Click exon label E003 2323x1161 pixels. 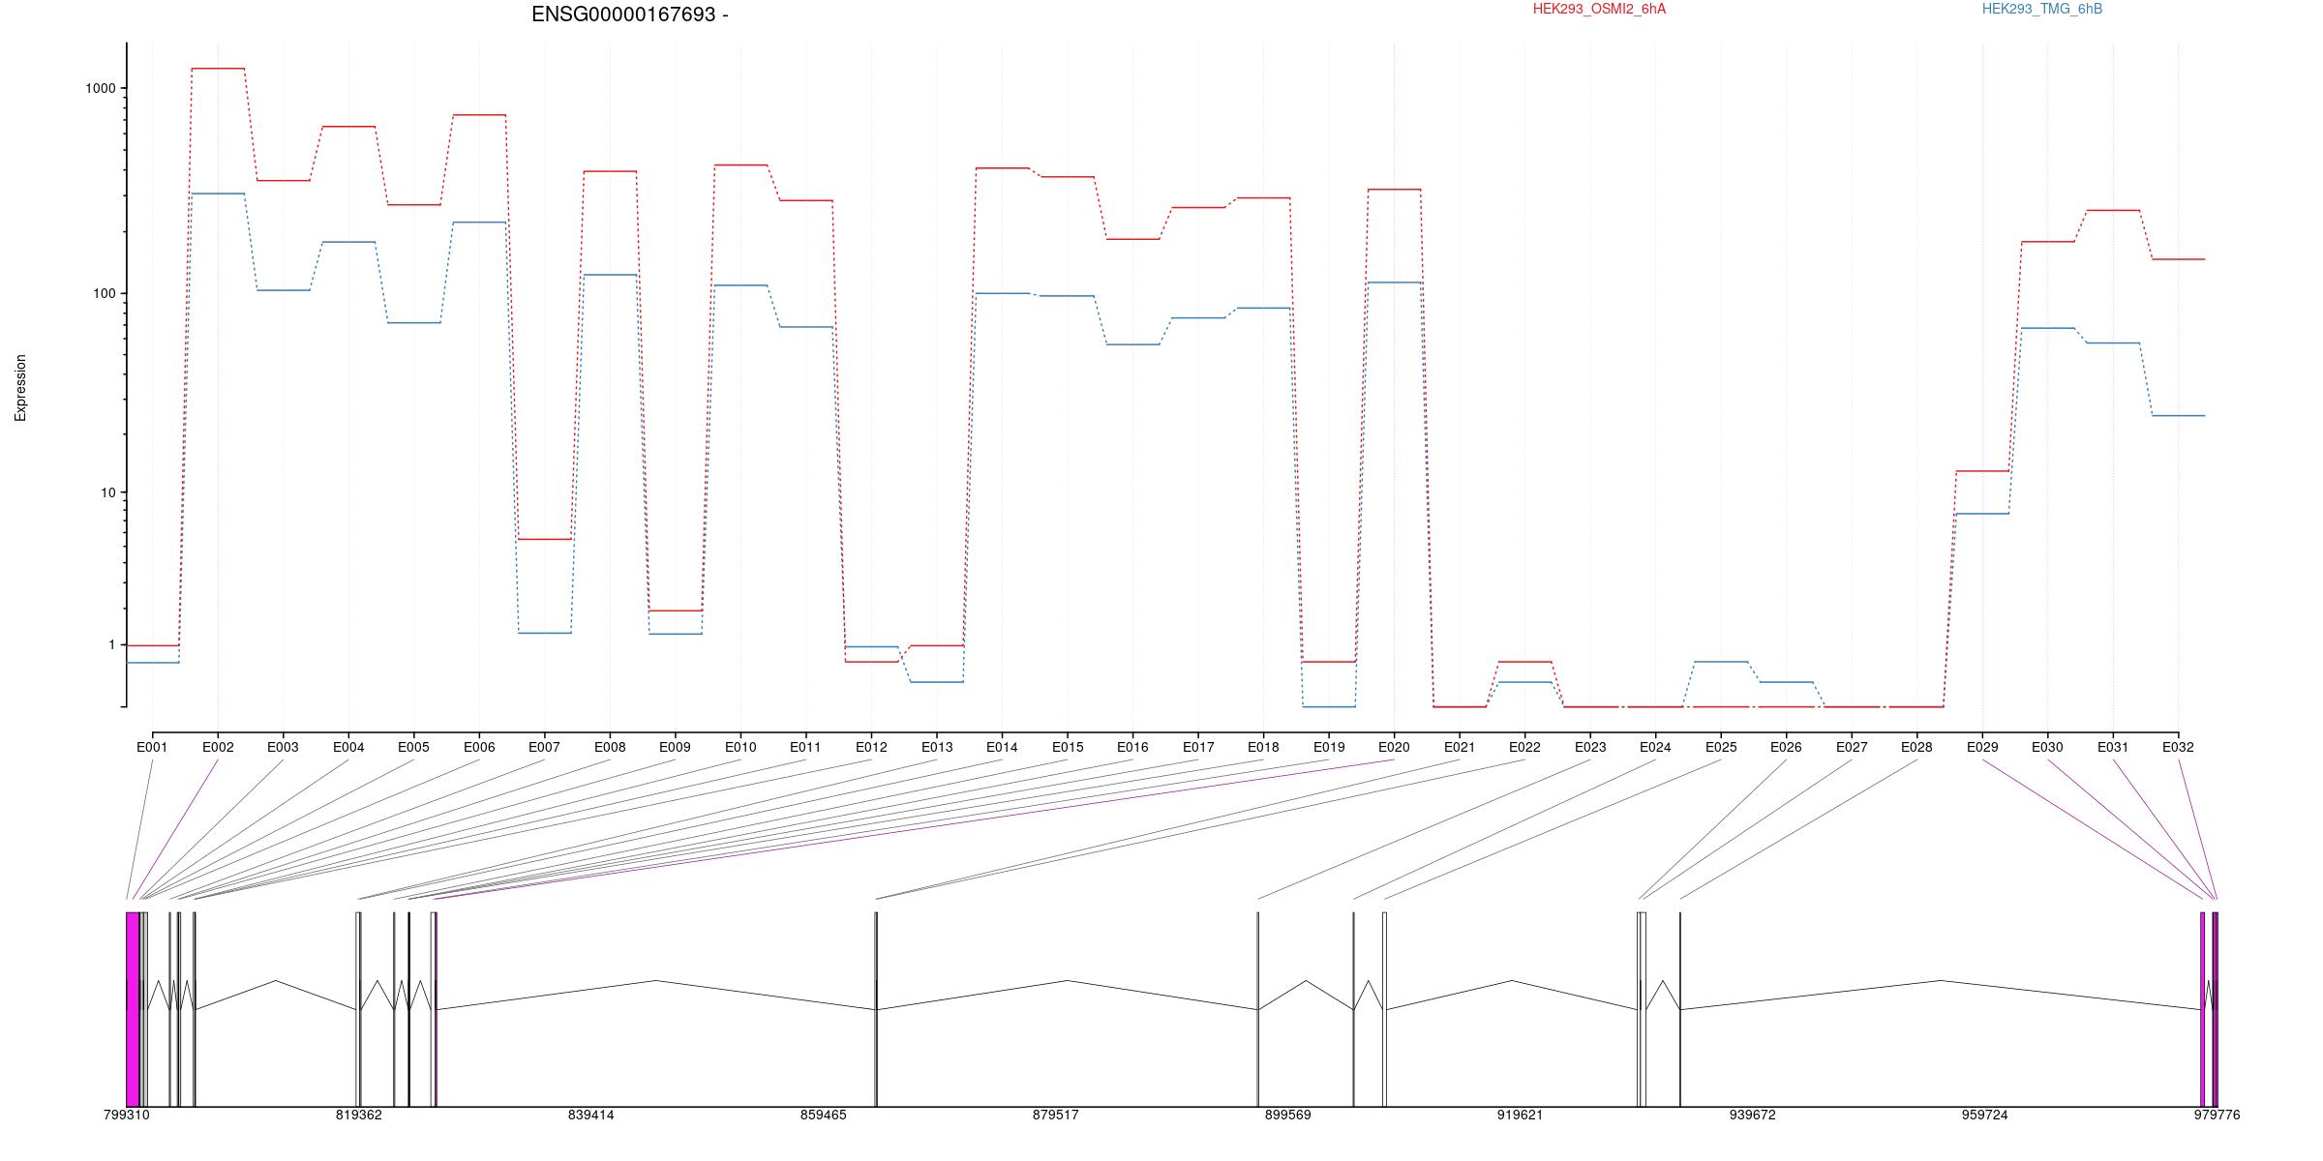283,747
